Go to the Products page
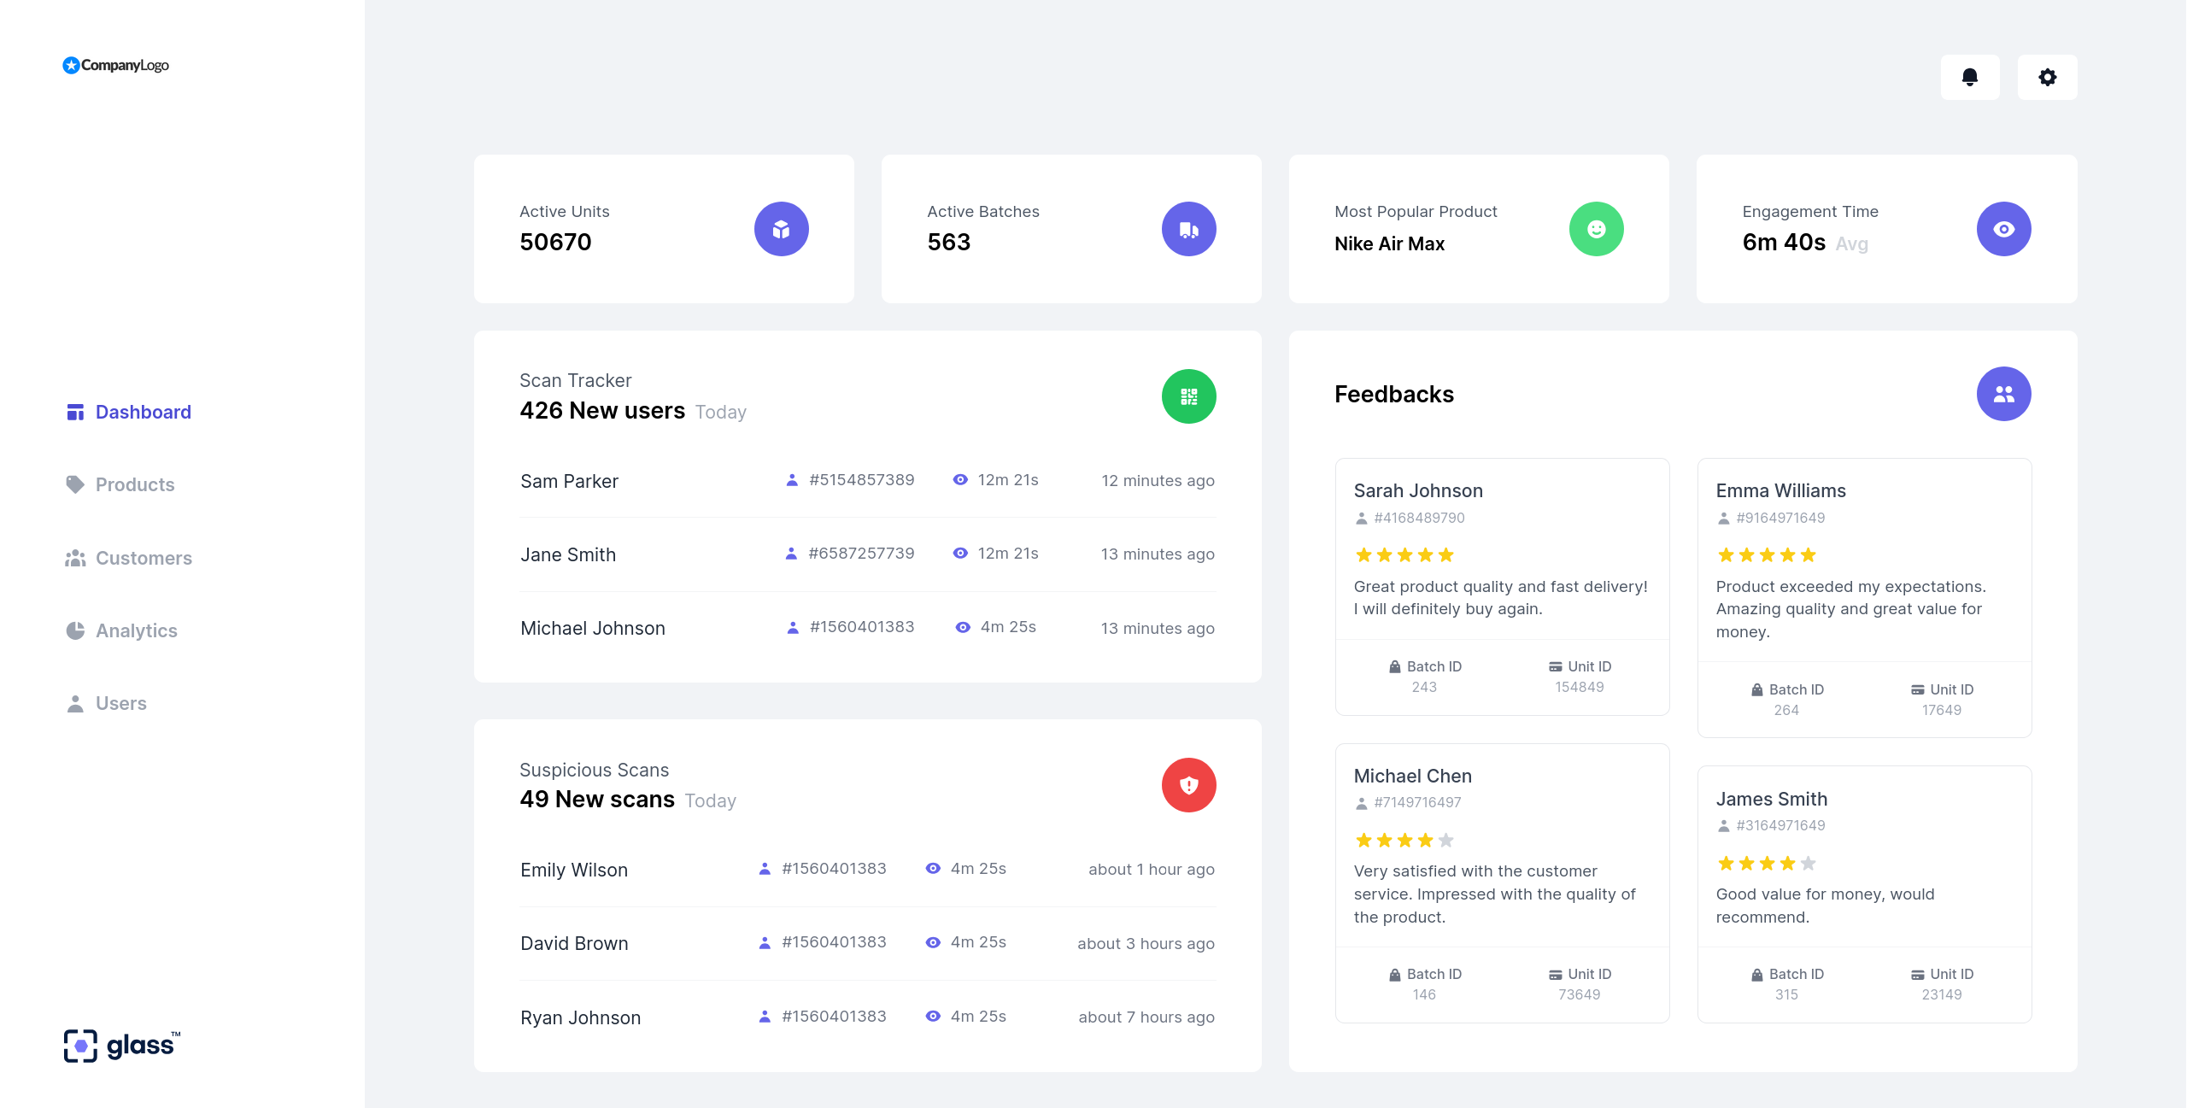Screen dimensions: 2187x1108 click(x=134, y=484)
